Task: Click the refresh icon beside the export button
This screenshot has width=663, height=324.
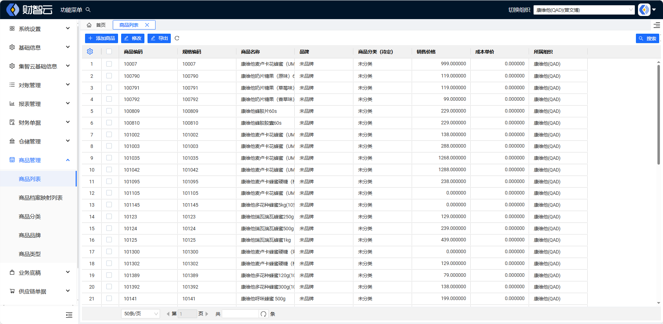Action: pos(177,38)
